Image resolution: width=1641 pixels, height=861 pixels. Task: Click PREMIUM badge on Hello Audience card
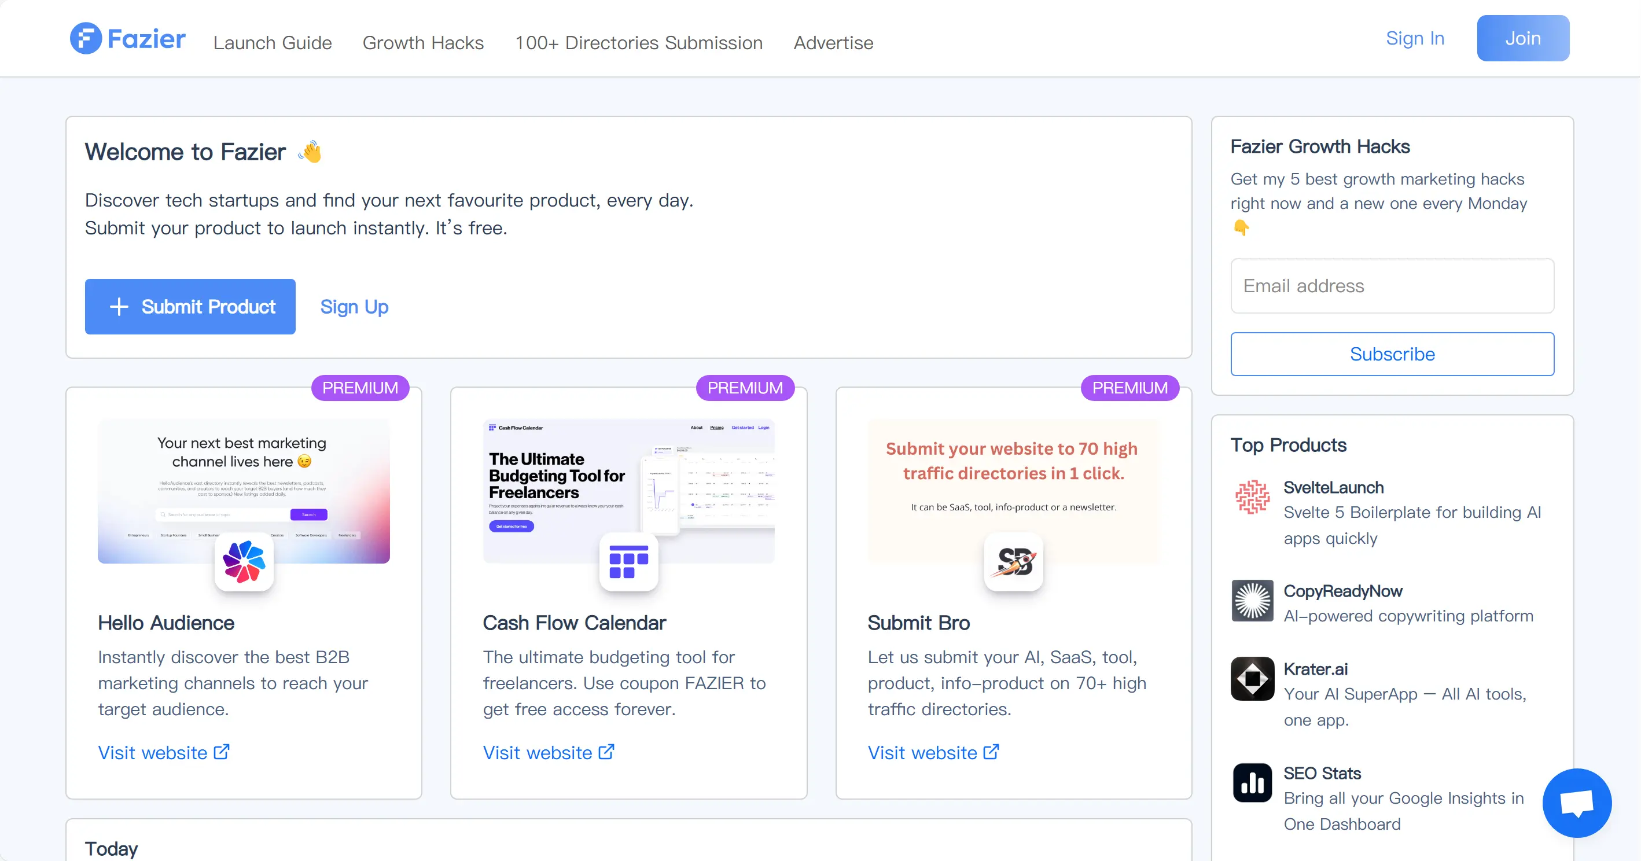(x=360, y=388)
